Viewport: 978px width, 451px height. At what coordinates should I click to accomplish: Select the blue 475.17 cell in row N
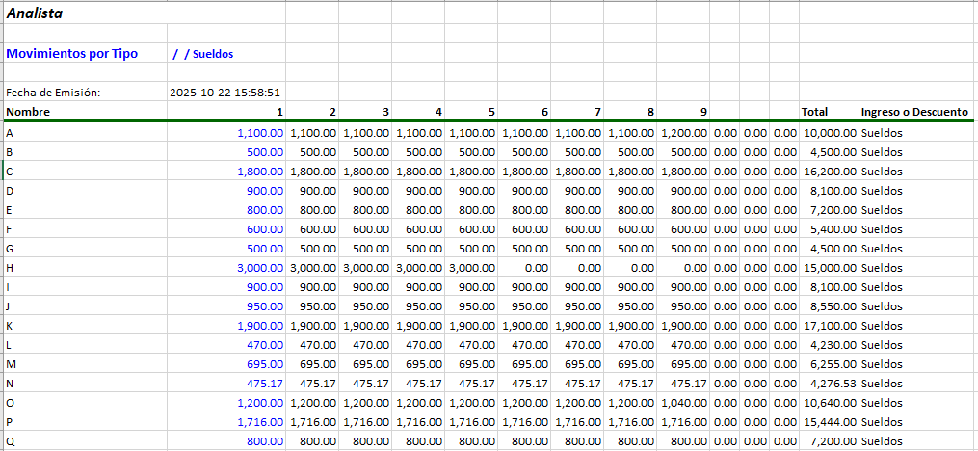pyautogui.click(x=266, y=384)
